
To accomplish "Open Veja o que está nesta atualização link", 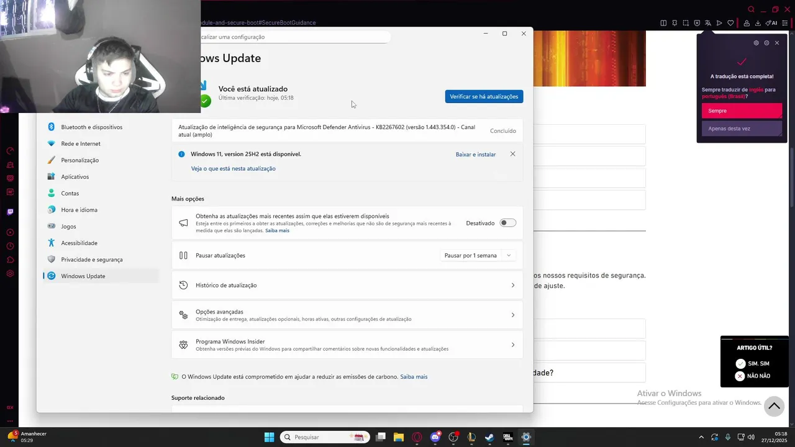I will pyautogui.click(x=233, y=168).
